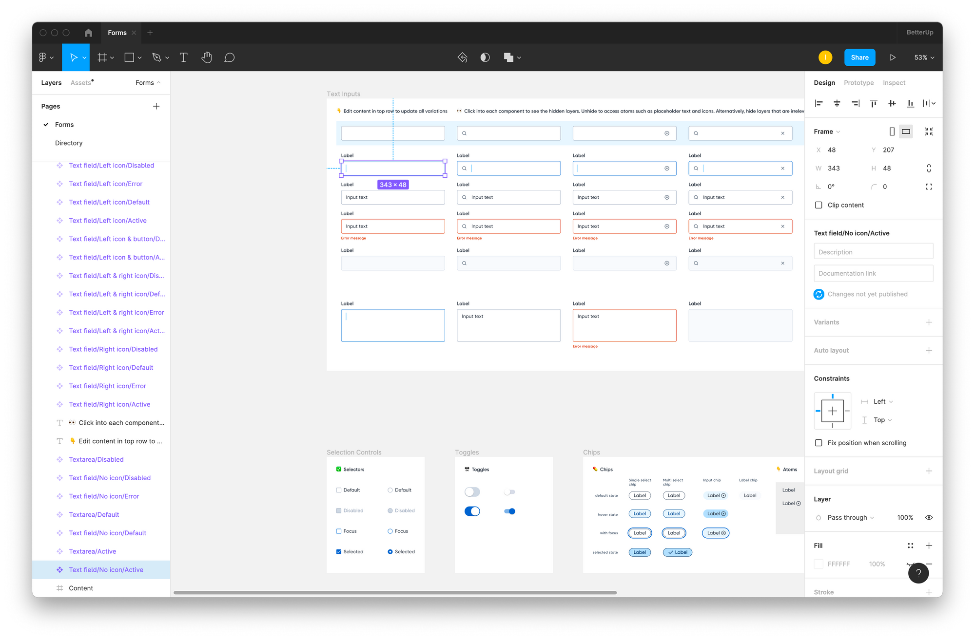Open Pass through blend mode dropdown
975x640 pixels.
coord(850,517)
